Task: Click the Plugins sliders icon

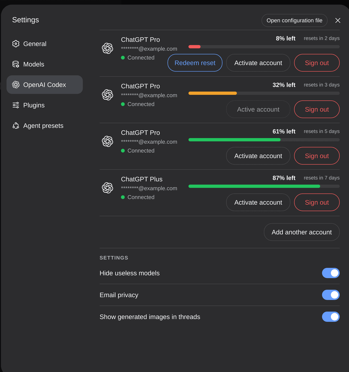Action: coord(16,105)
